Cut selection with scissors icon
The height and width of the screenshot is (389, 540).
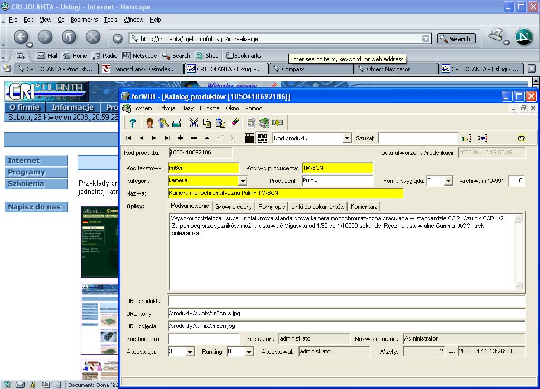click(194, 123)
